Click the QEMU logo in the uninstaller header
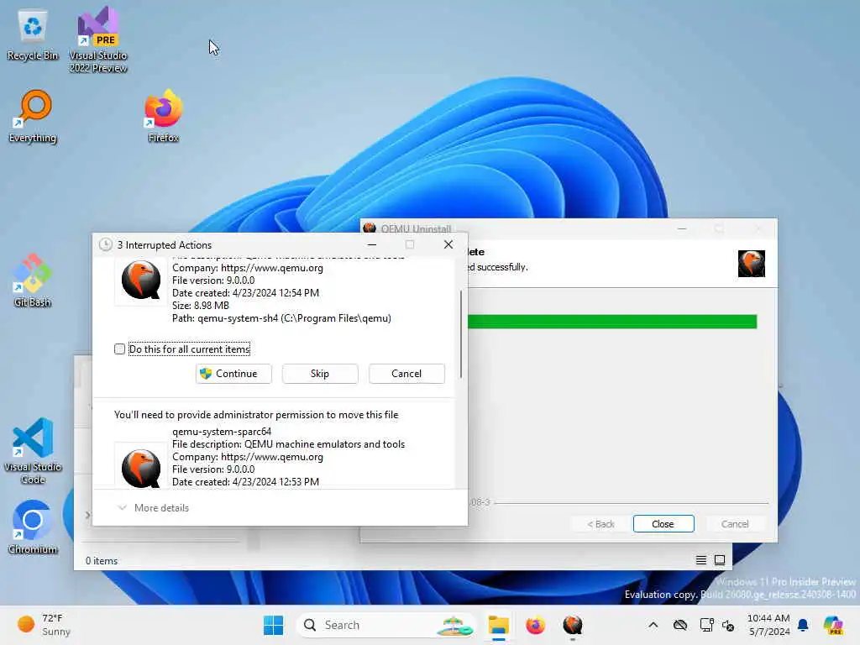 click(x=751, y=264)
